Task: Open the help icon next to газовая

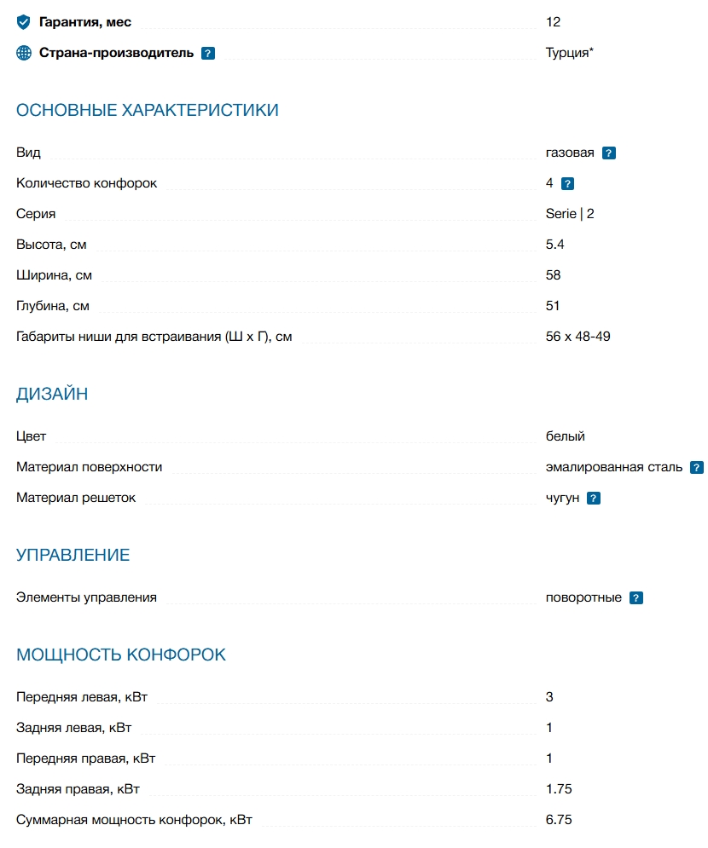Action: (609, 153)
